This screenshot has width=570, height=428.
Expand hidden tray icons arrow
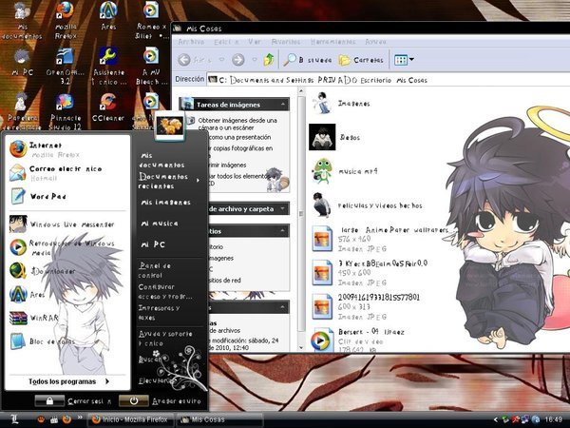coord(495,420)
